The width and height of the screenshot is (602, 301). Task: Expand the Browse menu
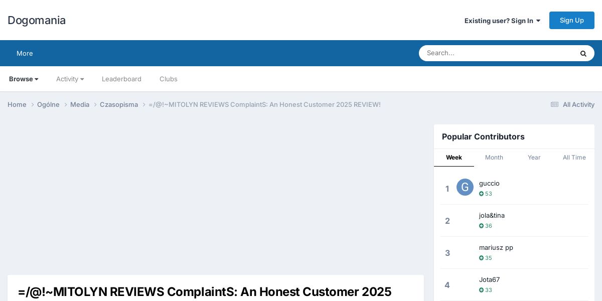(24, 79)
